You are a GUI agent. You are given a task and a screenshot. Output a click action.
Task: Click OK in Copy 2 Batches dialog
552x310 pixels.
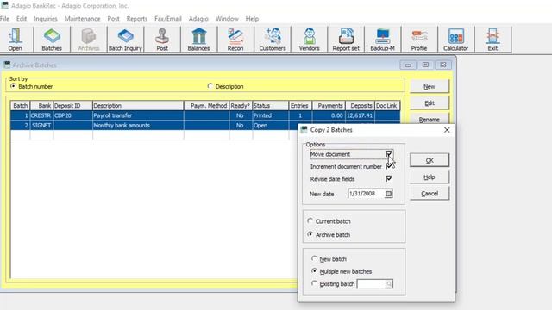pyautogui.click(x=430, y=160)
